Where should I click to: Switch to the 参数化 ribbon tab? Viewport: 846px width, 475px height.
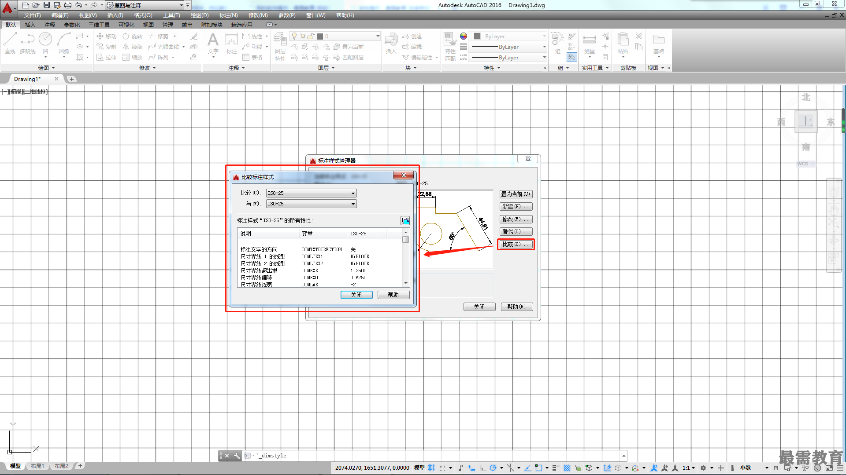tap(72, 25)
